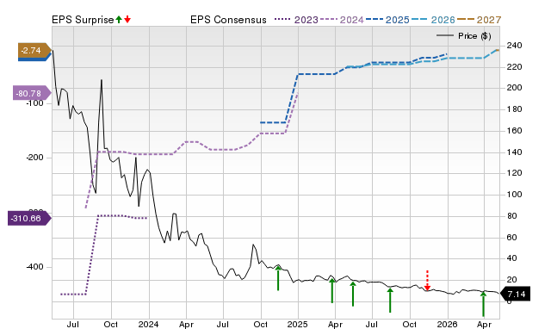The width and height of the screenshot is (551, 329).
Task: Click the -310.66 value tag
Action: pyautogui.click(x=29, y=218)
